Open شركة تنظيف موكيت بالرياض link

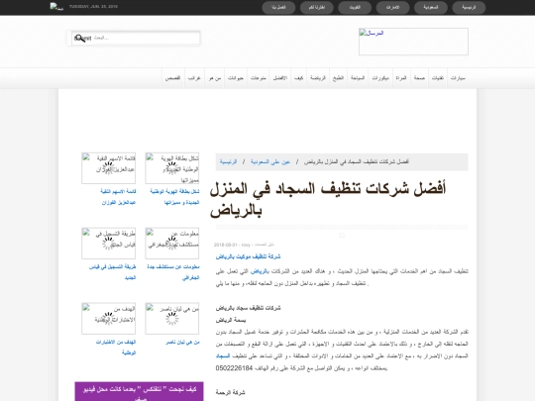248,256
